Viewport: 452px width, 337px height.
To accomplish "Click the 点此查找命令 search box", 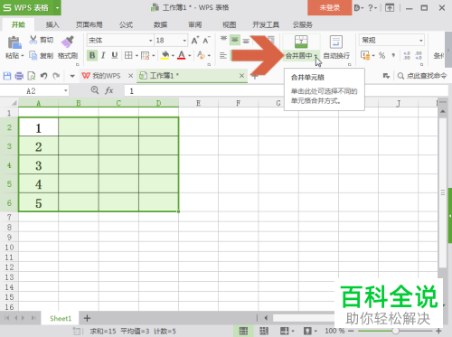I will 422,76.
